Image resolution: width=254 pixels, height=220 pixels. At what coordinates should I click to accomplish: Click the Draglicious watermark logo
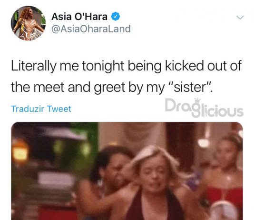[x=204, y=108]
